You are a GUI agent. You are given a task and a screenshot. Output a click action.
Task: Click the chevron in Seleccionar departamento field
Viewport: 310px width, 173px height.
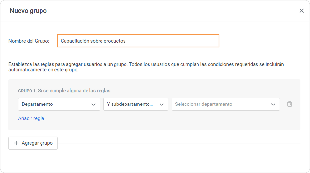273,105
